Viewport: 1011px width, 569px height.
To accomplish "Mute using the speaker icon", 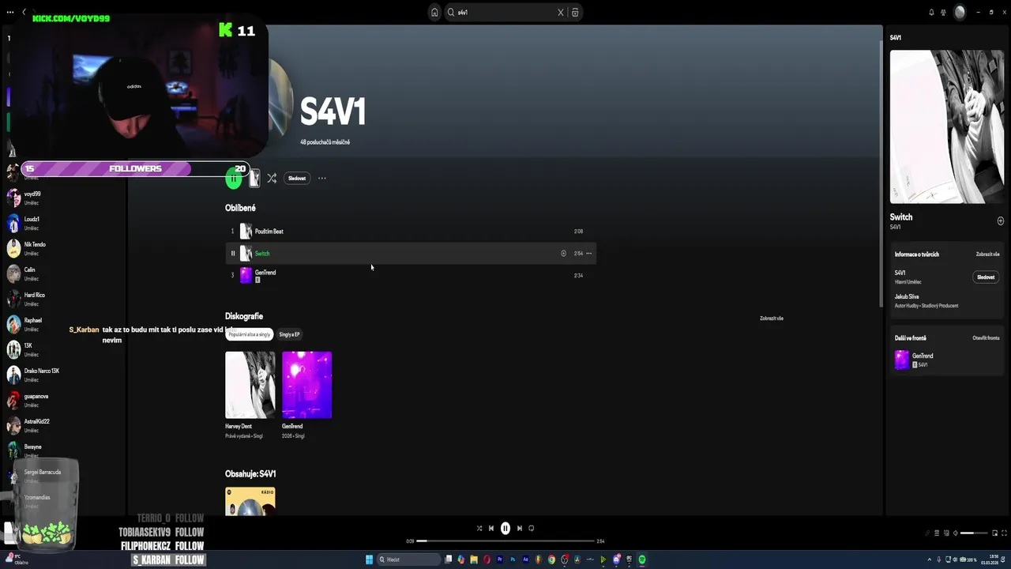I will (x=956, y=533).
